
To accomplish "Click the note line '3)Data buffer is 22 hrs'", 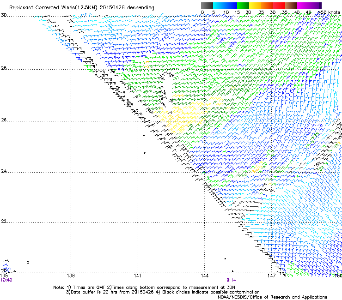I will (163, 292).
